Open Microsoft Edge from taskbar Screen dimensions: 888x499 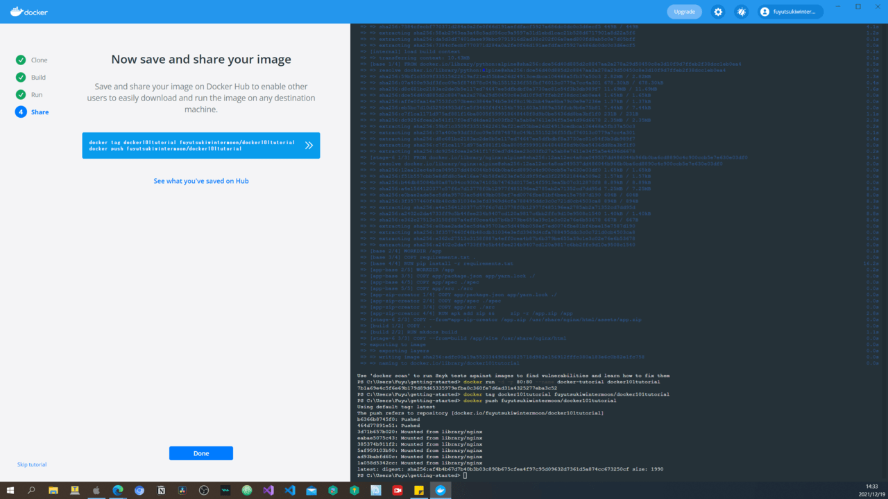point(118,490)
